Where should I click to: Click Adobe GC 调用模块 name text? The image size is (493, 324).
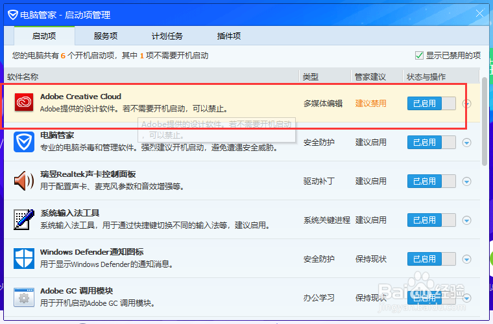coord(77,291)
